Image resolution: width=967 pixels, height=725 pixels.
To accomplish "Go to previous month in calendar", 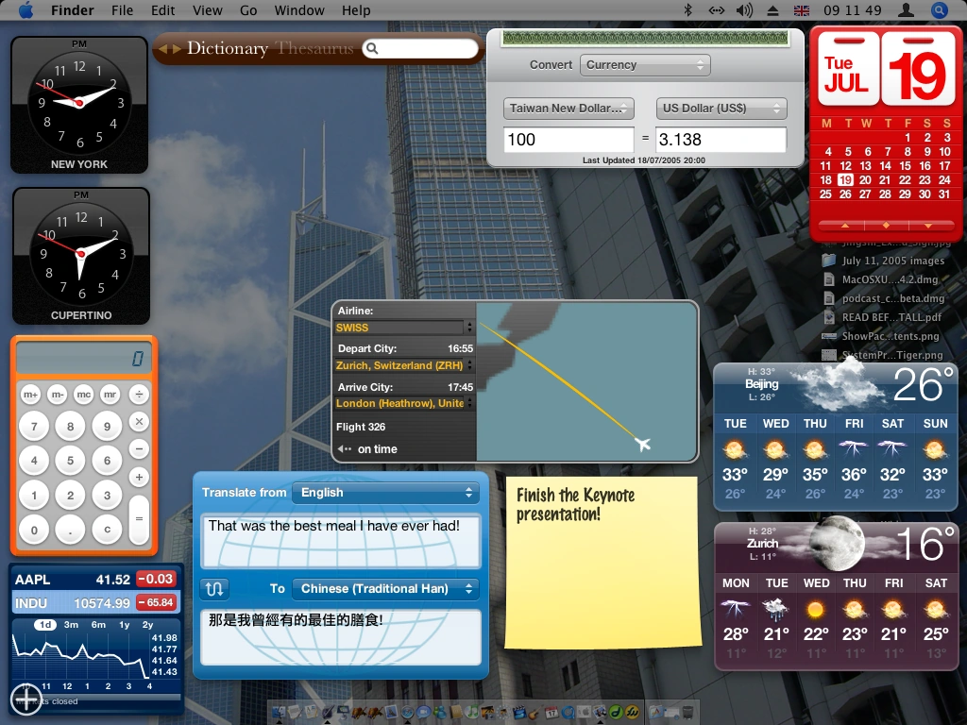I will point(845,226).
